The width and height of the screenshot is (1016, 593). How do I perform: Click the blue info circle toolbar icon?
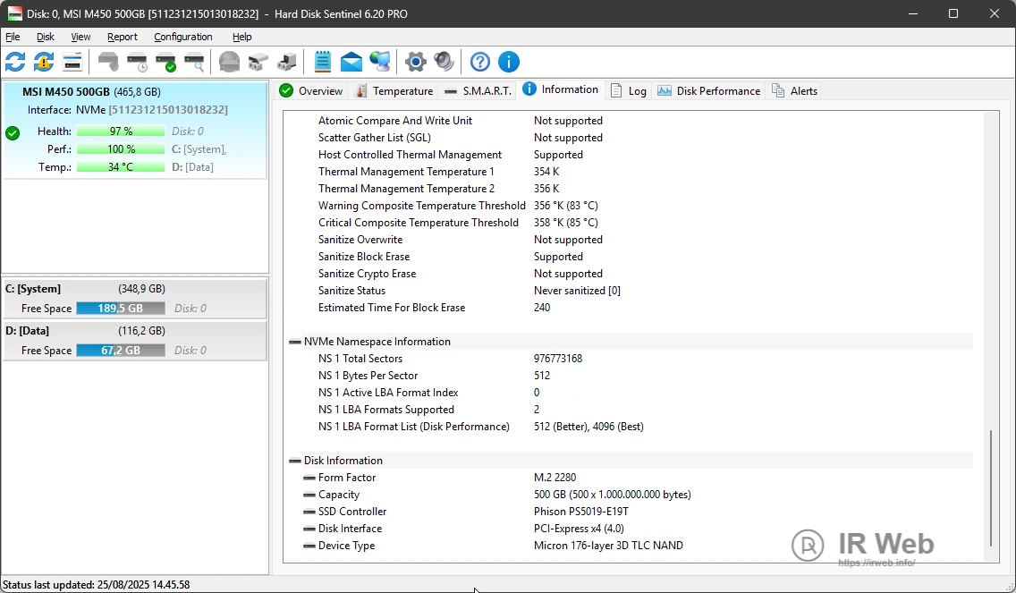[509, 62]
